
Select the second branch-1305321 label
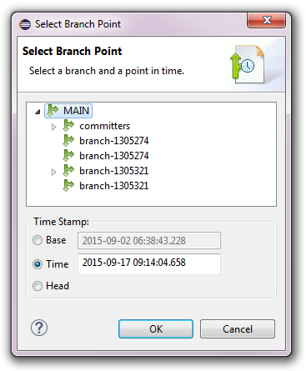pyautogui.click(x=114, y=186)
